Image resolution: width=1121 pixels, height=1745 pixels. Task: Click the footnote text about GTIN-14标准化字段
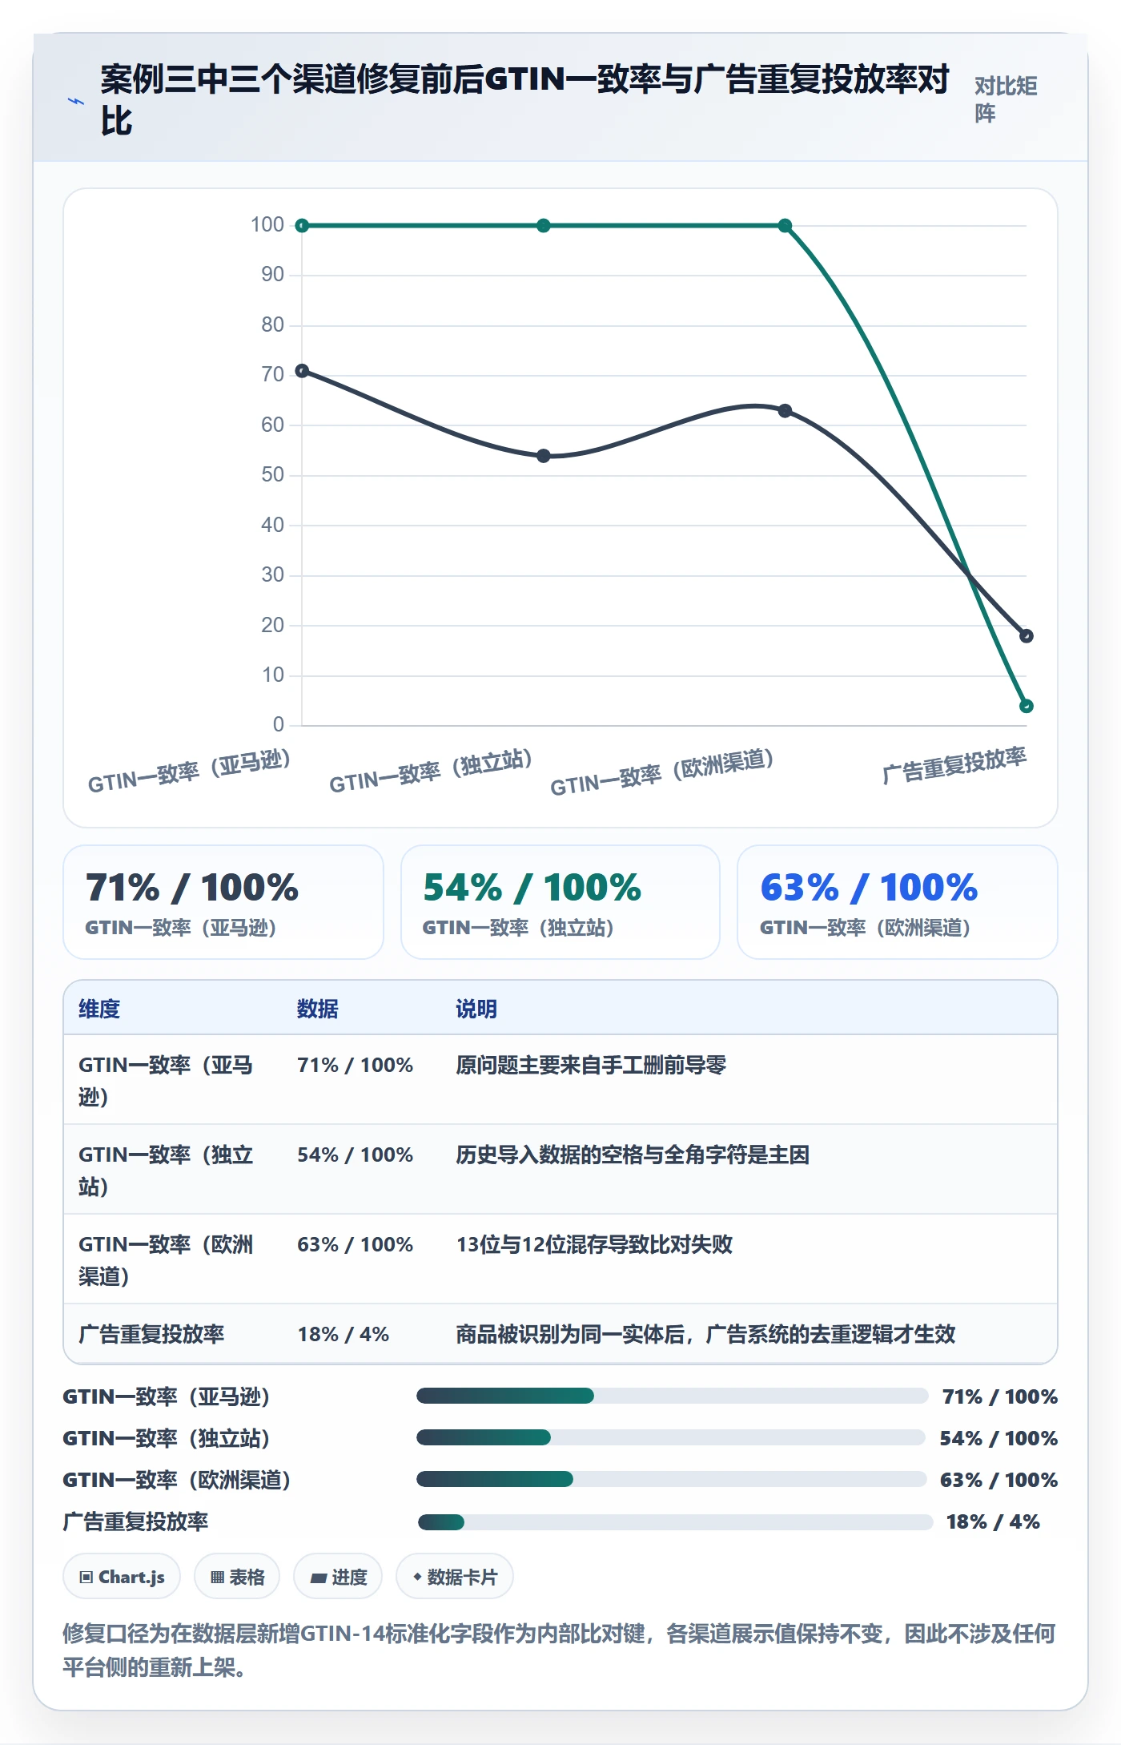coord(560,1650)
